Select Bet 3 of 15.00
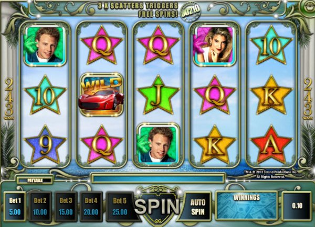315x227 pixels. click(x=66, y=207)
